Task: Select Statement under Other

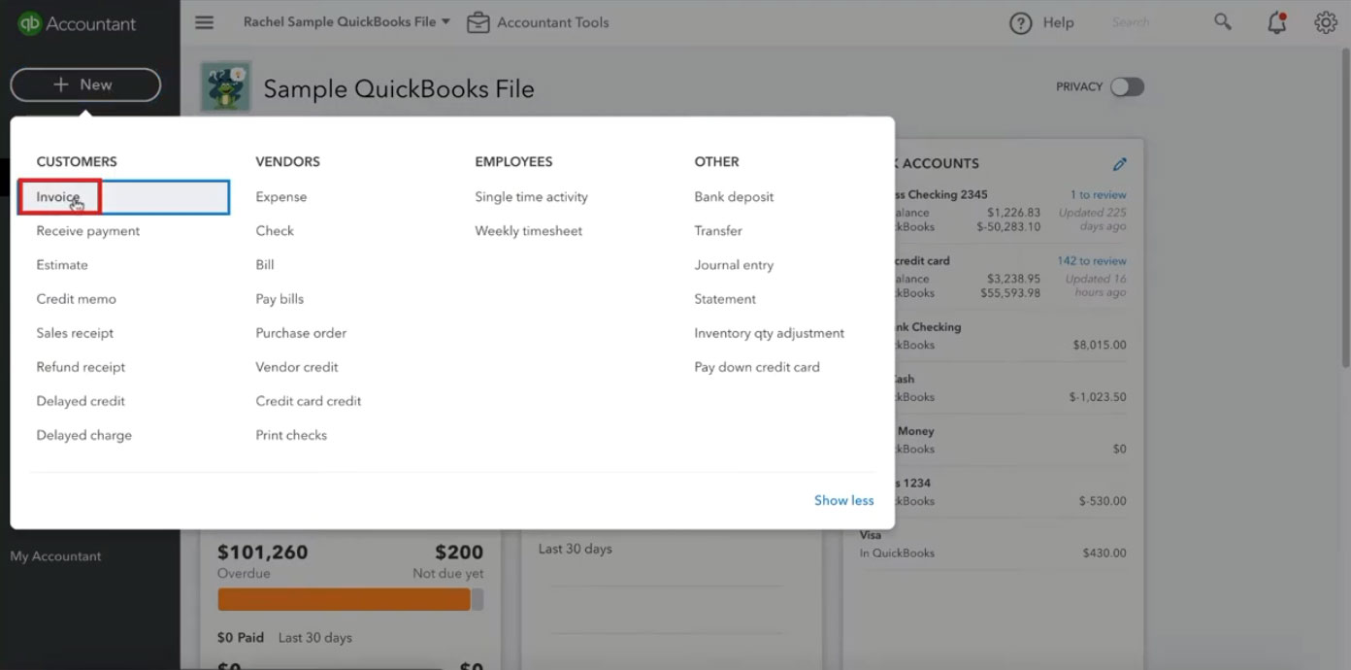Action: (725, 299)
